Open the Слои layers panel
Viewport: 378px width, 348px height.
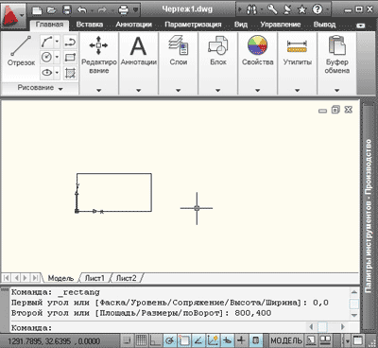(x=179, y=50)
